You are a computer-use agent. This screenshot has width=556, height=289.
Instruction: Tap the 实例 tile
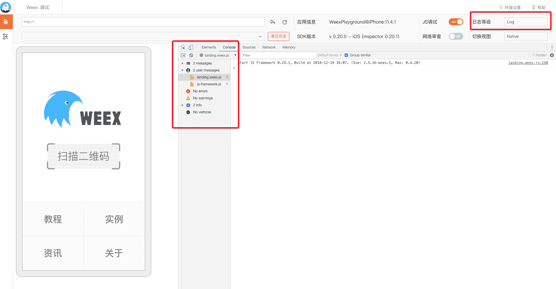click(114, 219)
